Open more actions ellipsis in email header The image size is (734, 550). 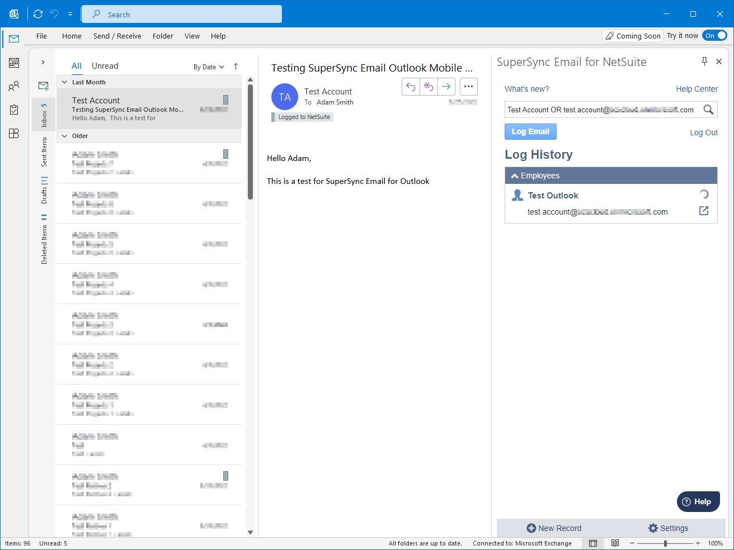point(469,87)
